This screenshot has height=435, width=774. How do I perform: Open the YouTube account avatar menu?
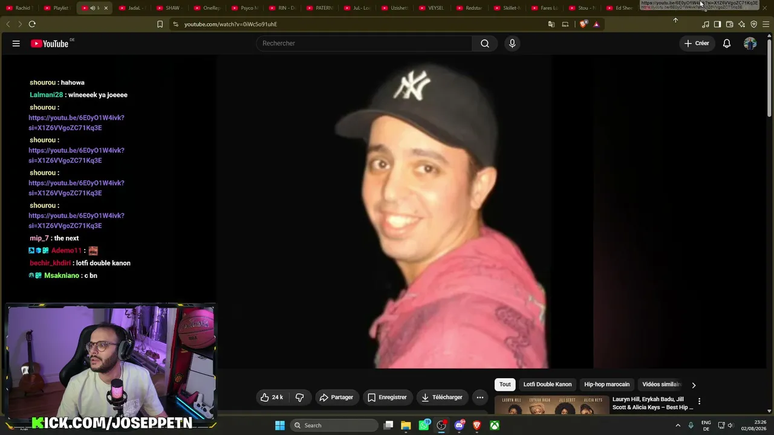pos(750,43)
